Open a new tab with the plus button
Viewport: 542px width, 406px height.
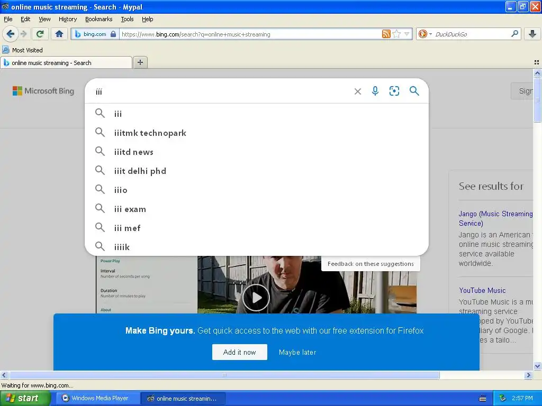coord(140,62)
